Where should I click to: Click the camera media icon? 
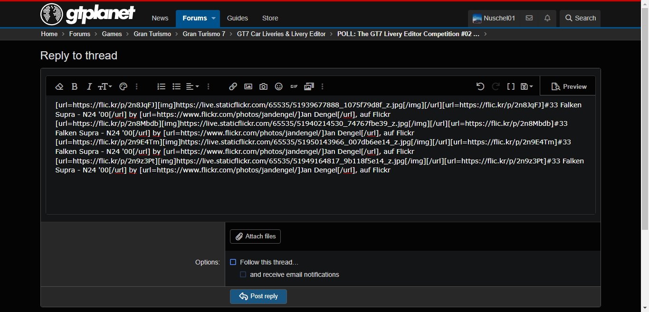[263, 86]
